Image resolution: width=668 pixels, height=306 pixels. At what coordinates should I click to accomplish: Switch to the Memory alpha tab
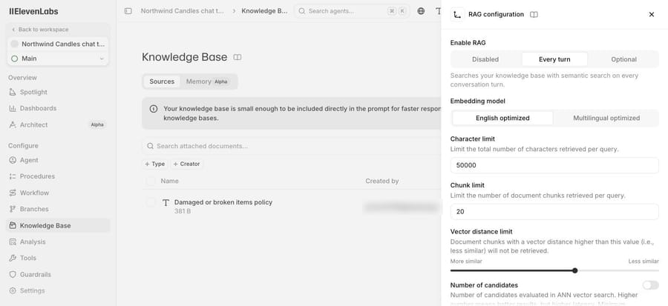(207, 82)
